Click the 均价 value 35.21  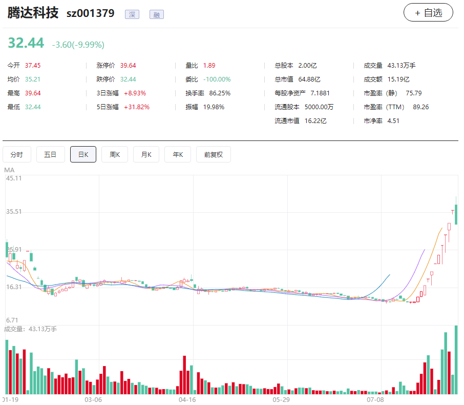click(33, 79)
